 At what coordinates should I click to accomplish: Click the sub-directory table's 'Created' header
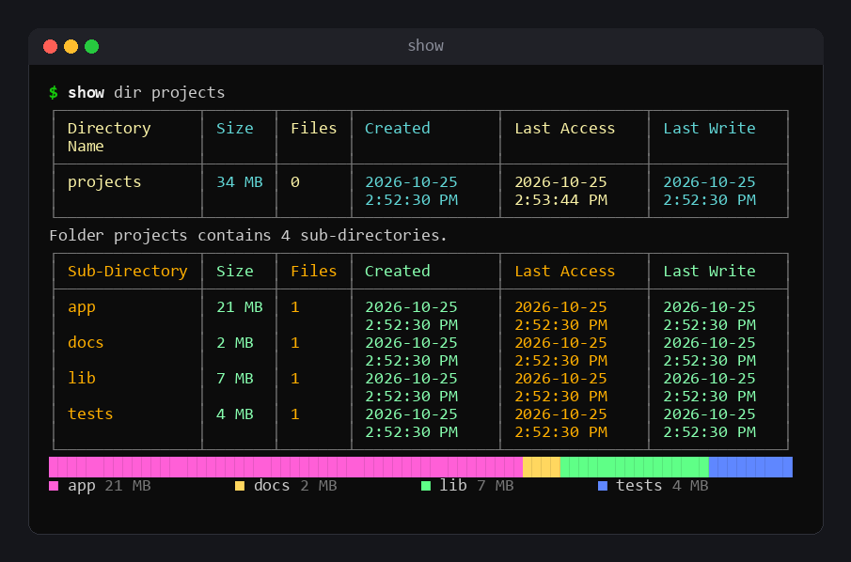pyautogui.click(x=397, y=272)
